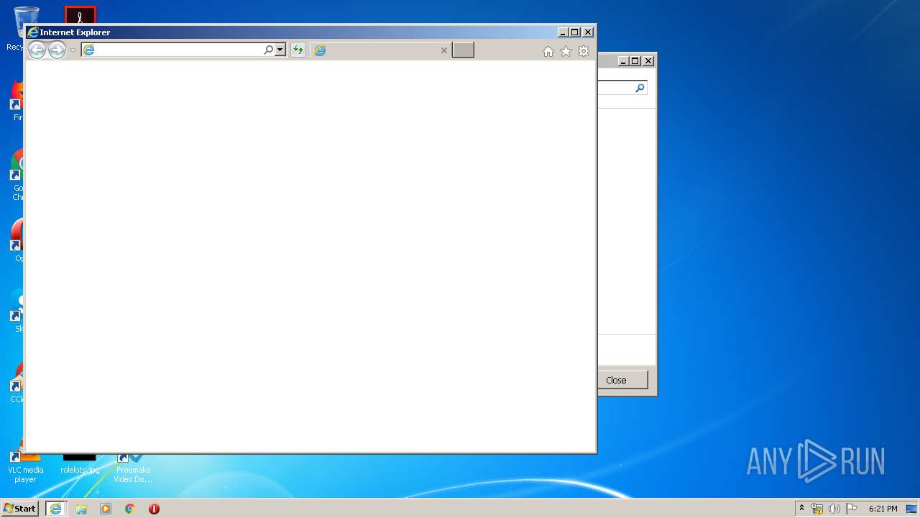The height and width of the screenshot is (518, 920).
Task: Maximize the background window behind Internet Explorer
Action: point(635,61)
